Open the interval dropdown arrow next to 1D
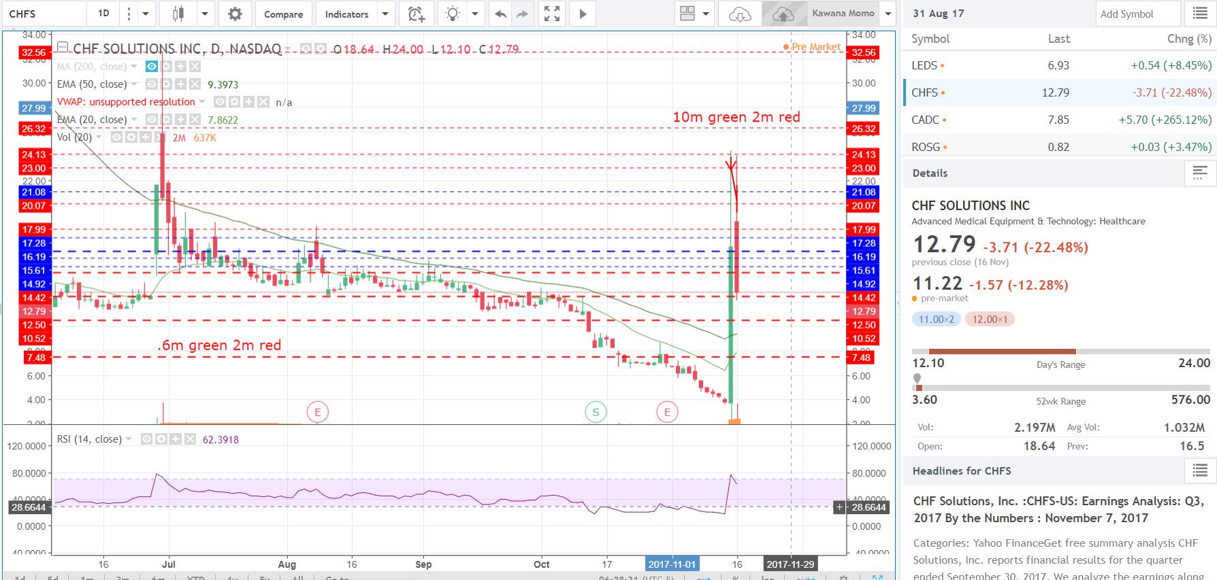Viewport: 1217px width, 580px height. pos(146,14)
